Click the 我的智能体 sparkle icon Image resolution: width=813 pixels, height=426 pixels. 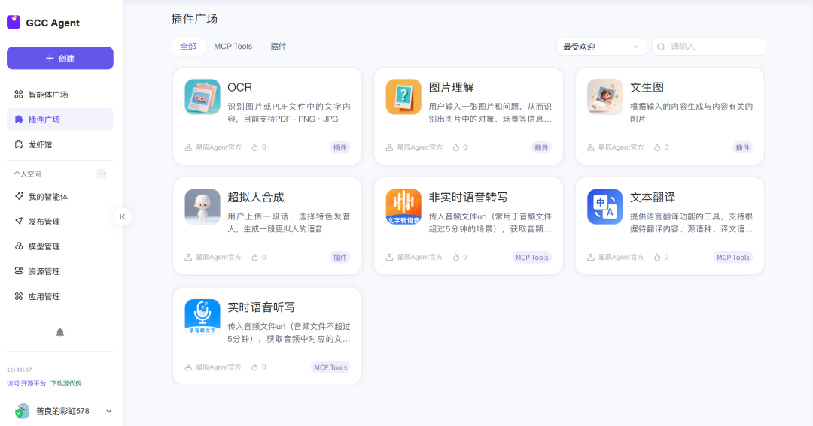19,196
